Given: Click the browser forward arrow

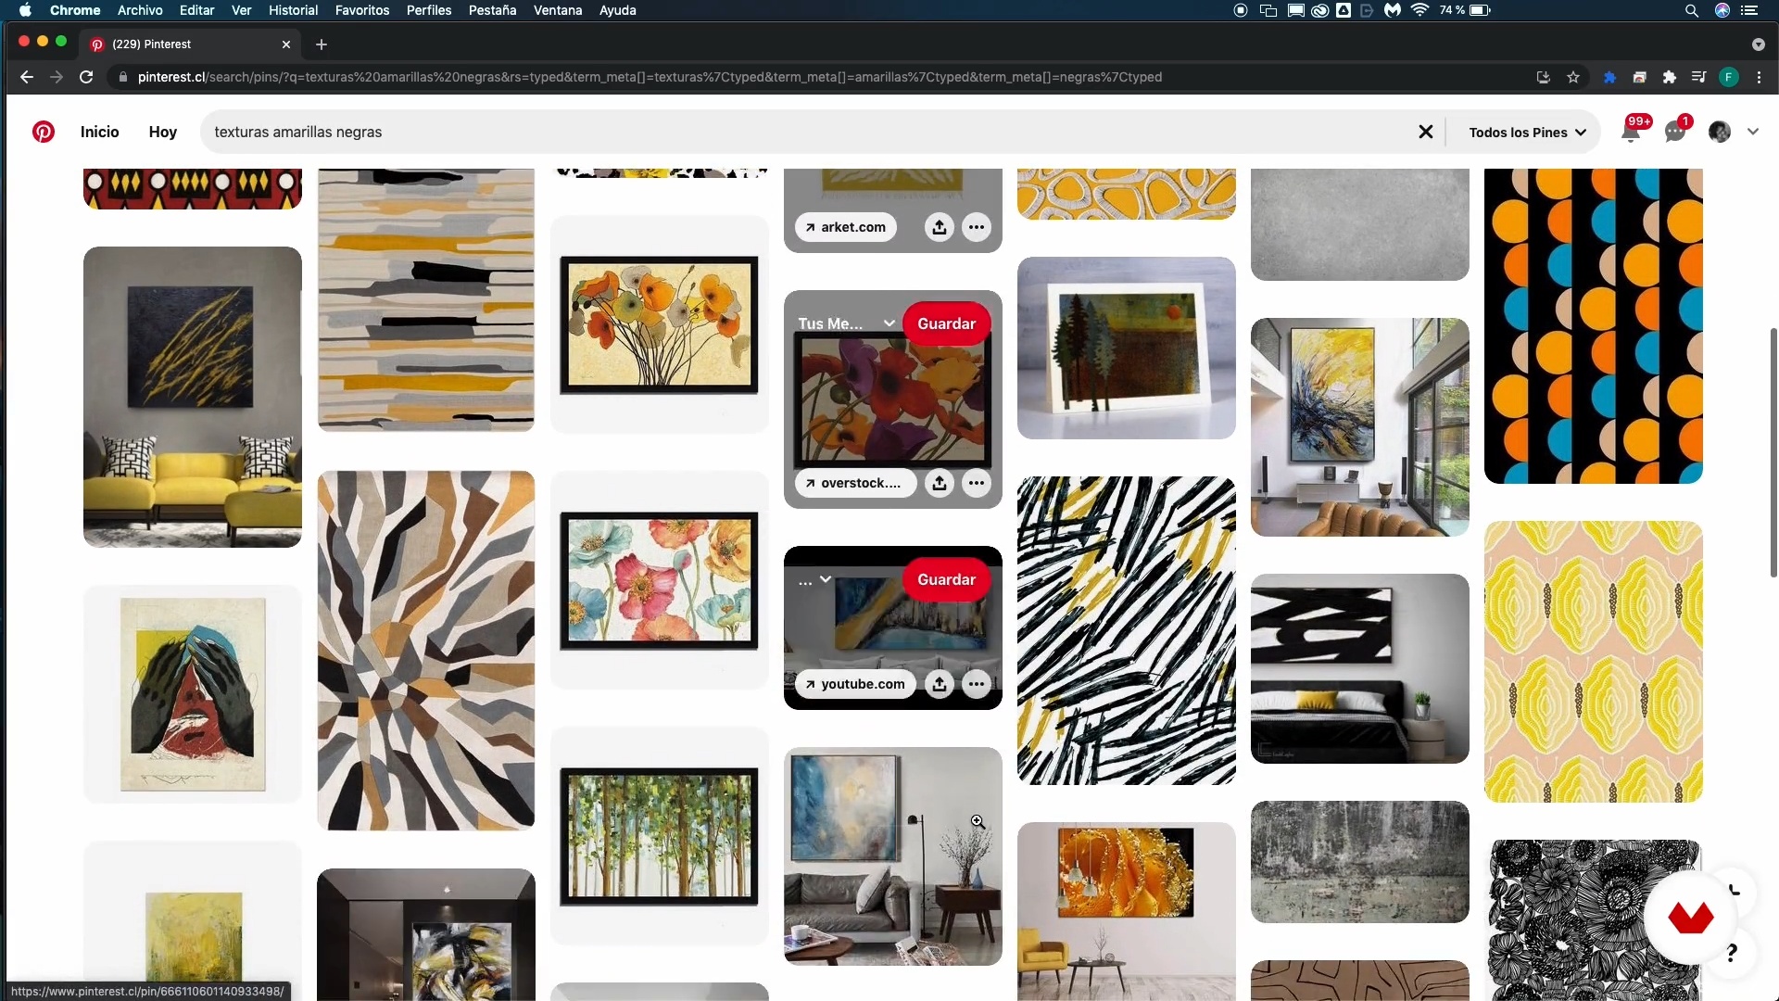Looking at the screenshot, I should pos(57,77).
